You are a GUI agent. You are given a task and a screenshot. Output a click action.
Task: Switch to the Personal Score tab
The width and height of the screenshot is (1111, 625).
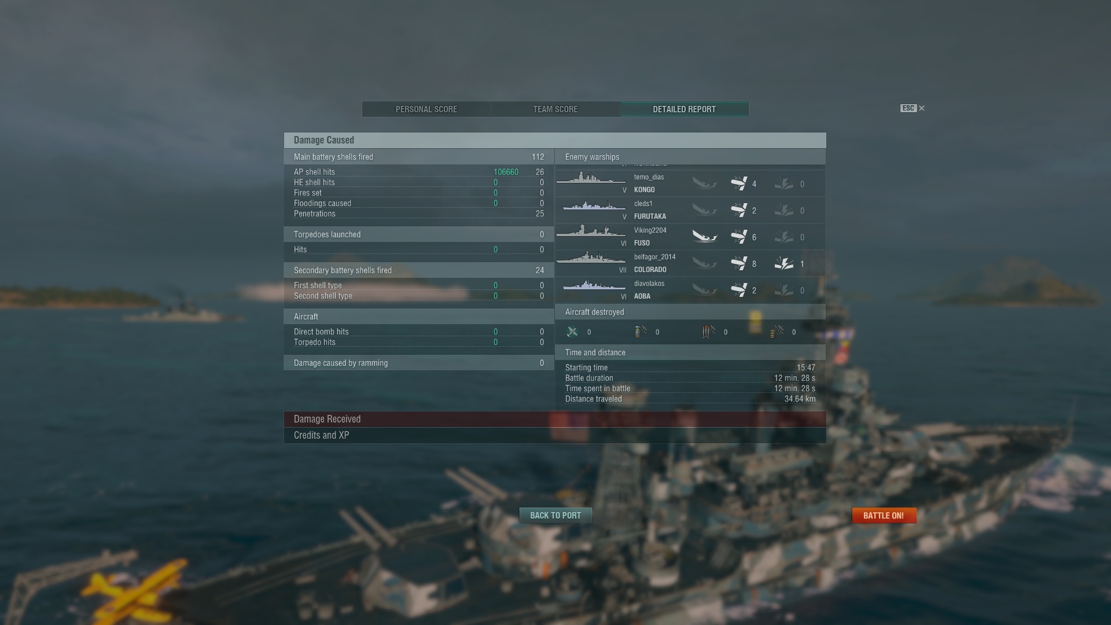tap(426, 109)
